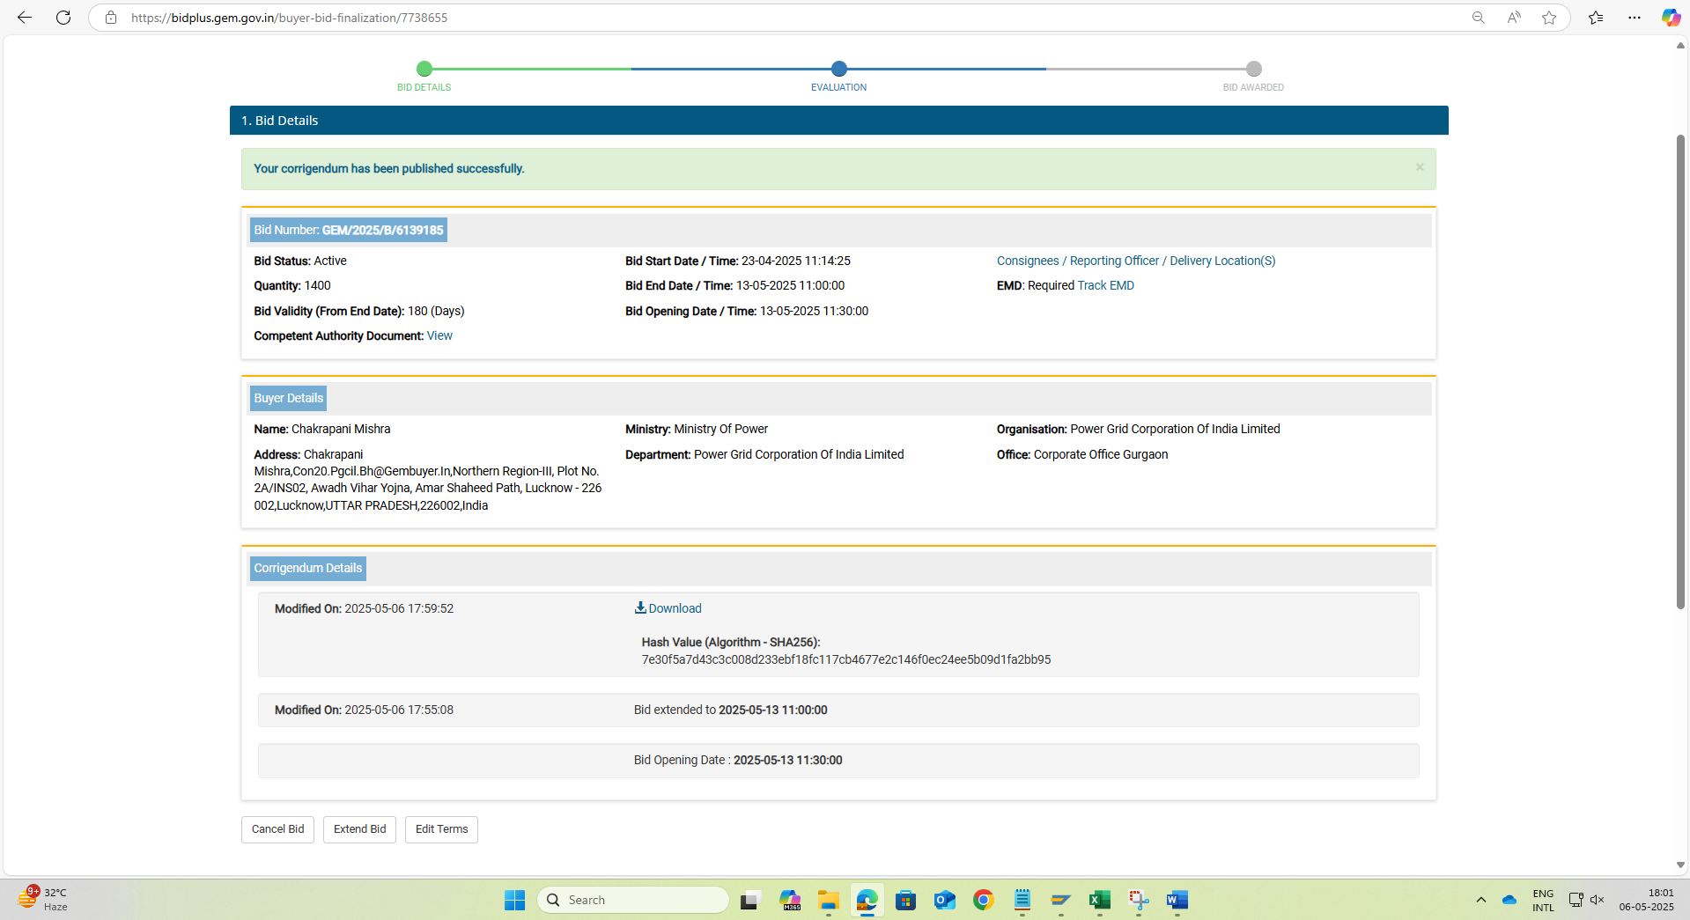
Task: Activate Read Aloud icon in address bar
Action: click(x=1514, y=18)
